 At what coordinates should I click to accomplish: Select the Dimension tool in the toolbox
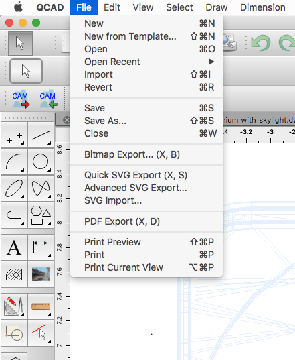click(41, 248)
